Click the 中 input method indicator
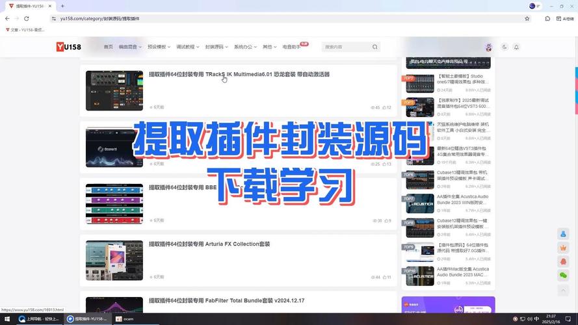Viewport: 578px width, 325px height. pos(537,318)
